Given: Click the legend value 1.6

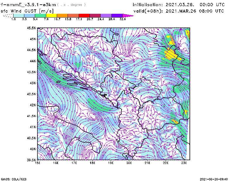Looking at the screenshot, I should coord(13,19).
